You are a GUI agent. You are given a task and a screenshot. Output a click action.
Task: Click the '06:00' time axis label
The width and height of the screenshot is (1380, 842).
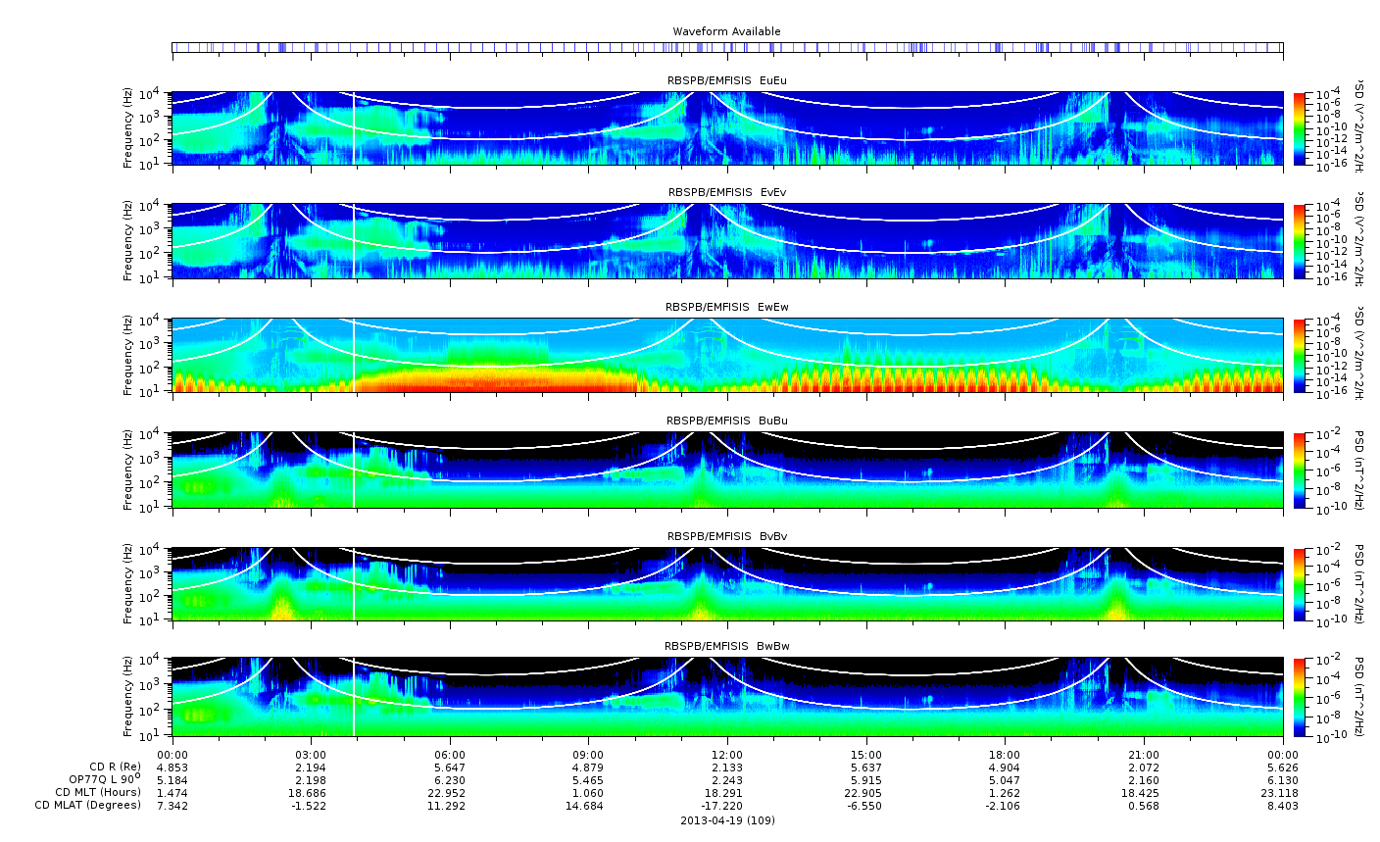(450, 755)
